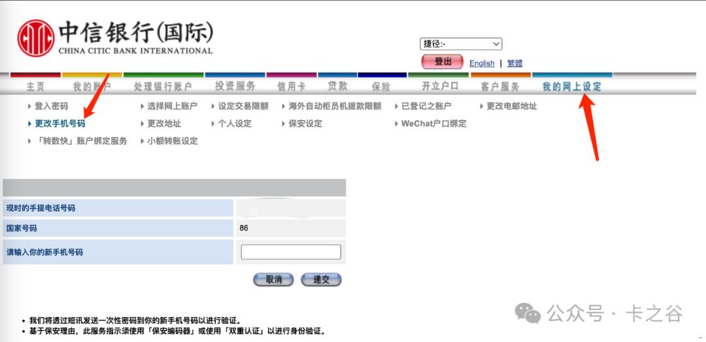Open the 主页 home tab
The image size is (706, 342).
coord(35,87)
